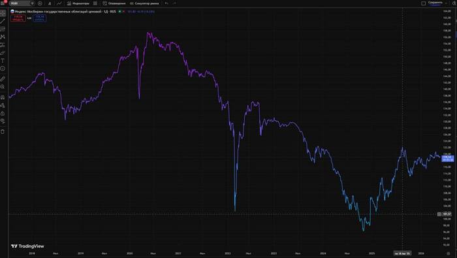Undo last chart action arrow

click(x=166, y=3)
